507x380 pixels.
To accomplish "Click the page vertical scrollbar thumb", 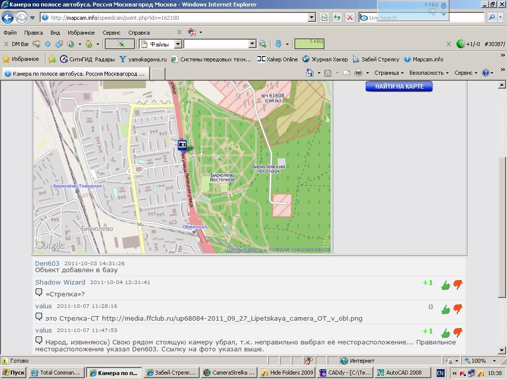I will [502, 227].
